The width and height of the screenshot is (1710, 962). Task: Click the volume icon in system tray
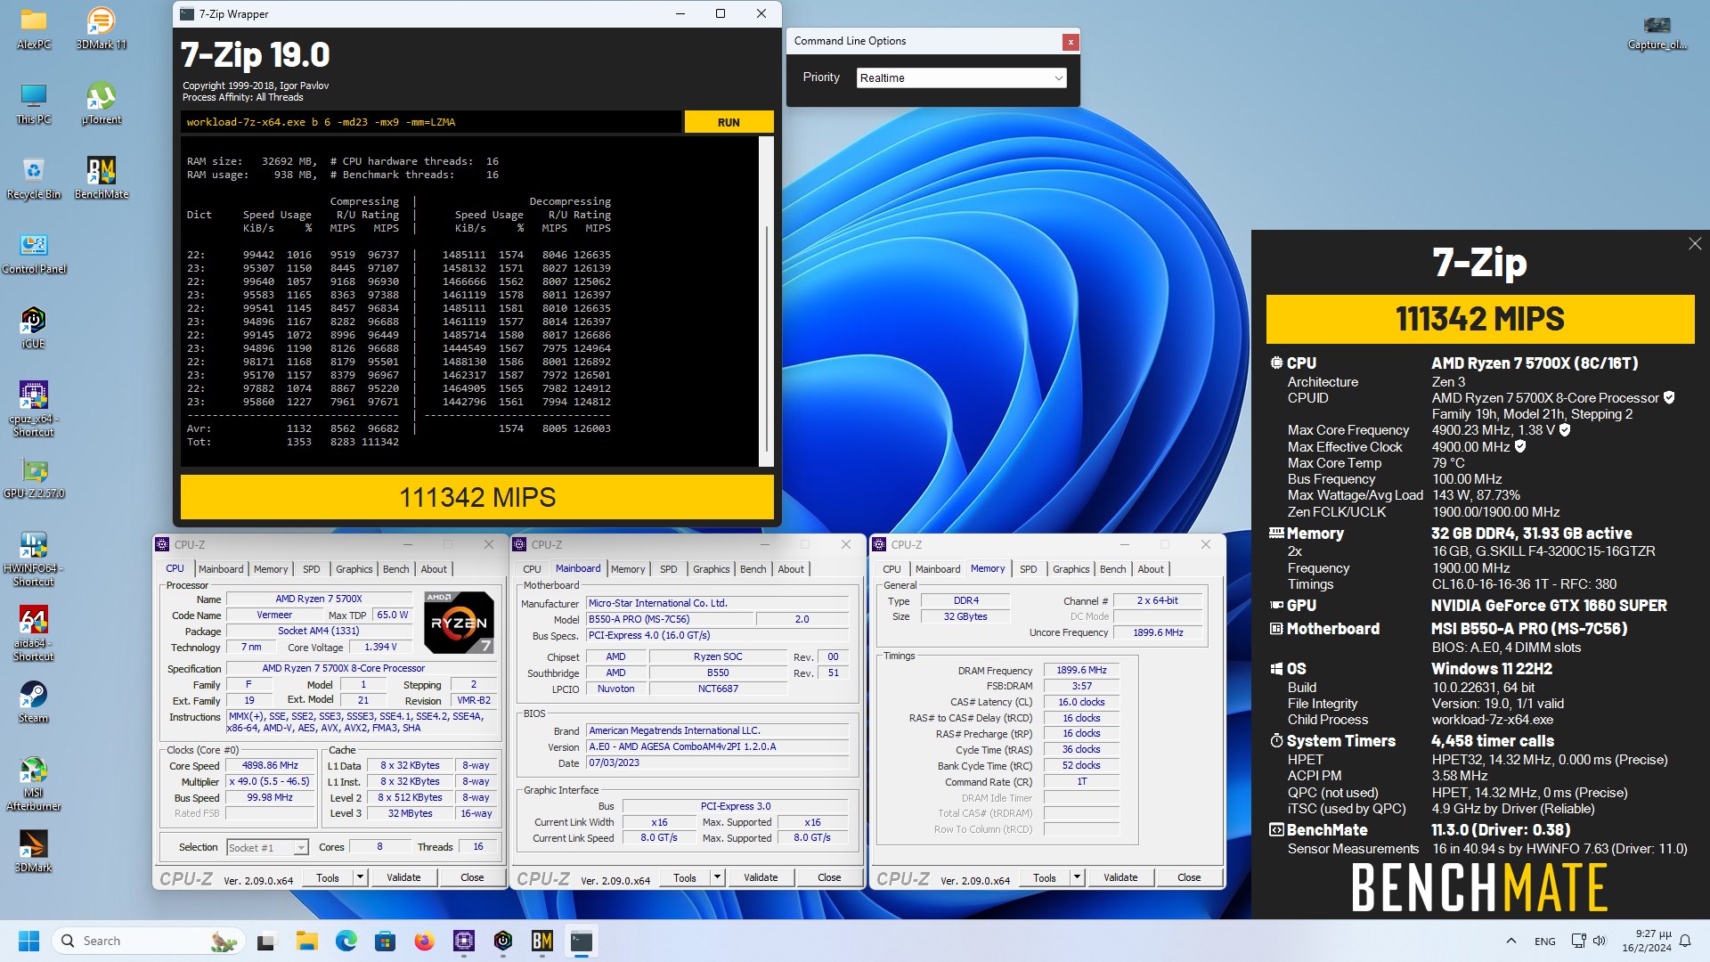pyautogui.click(x=1600, y=941)
